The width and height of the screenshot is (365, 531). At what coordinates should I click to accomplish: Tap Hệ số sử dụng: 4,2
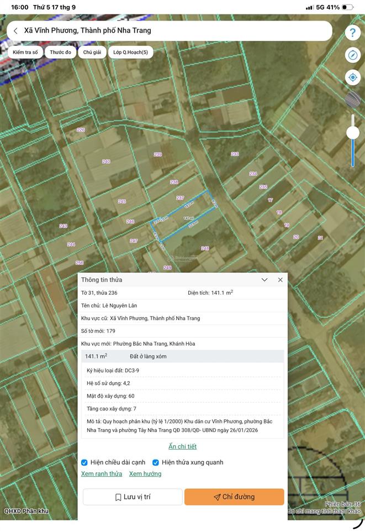click(x=108, y=383)
